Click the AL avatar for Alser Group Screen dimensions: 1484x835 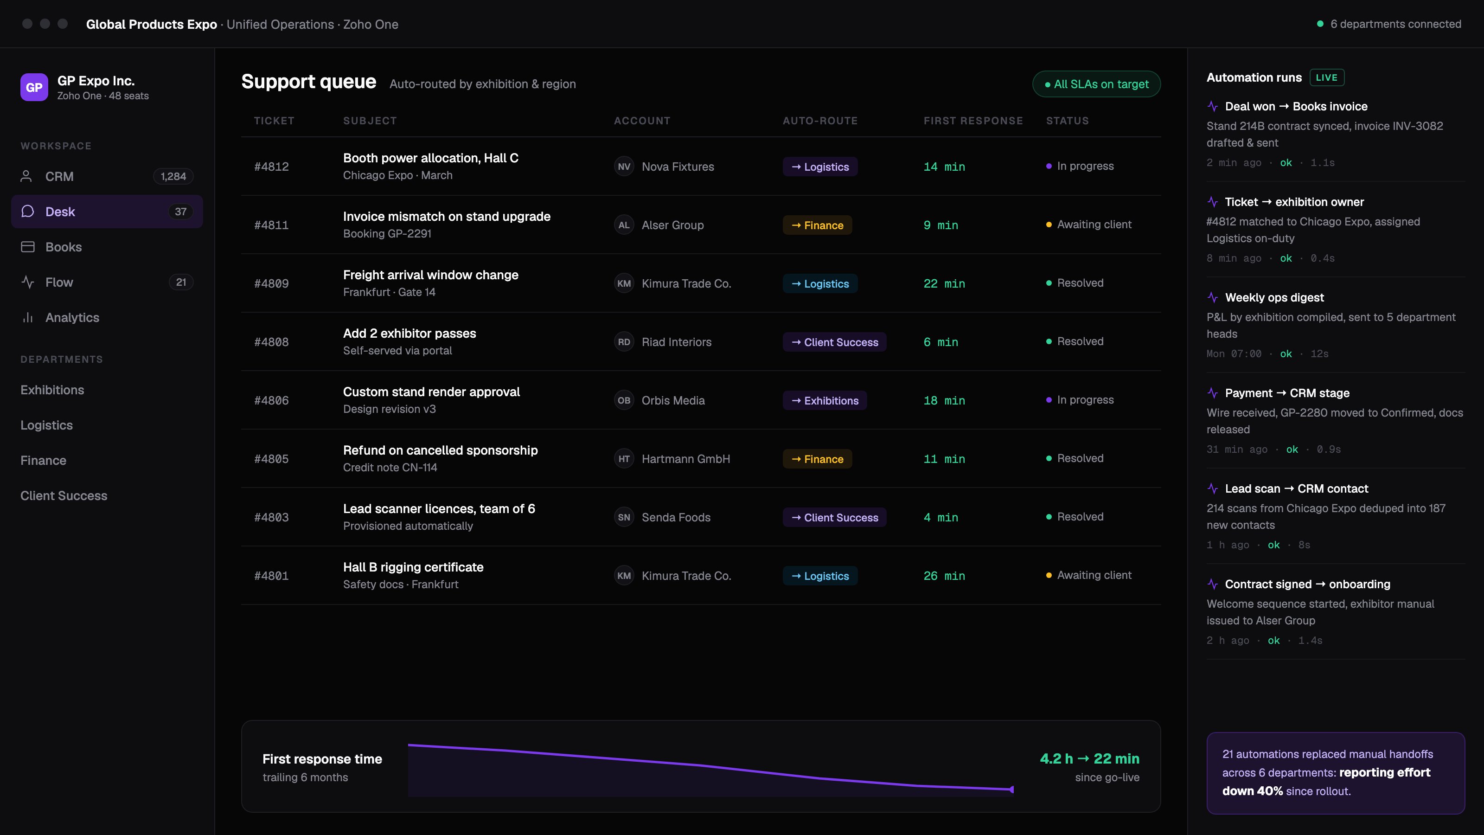click(624, 225)
